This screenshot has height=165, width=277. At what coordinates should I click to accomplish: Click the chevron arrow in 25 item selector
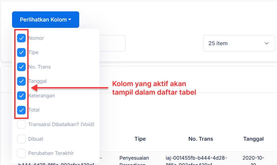pyautogui.click(x=267, y=43)
